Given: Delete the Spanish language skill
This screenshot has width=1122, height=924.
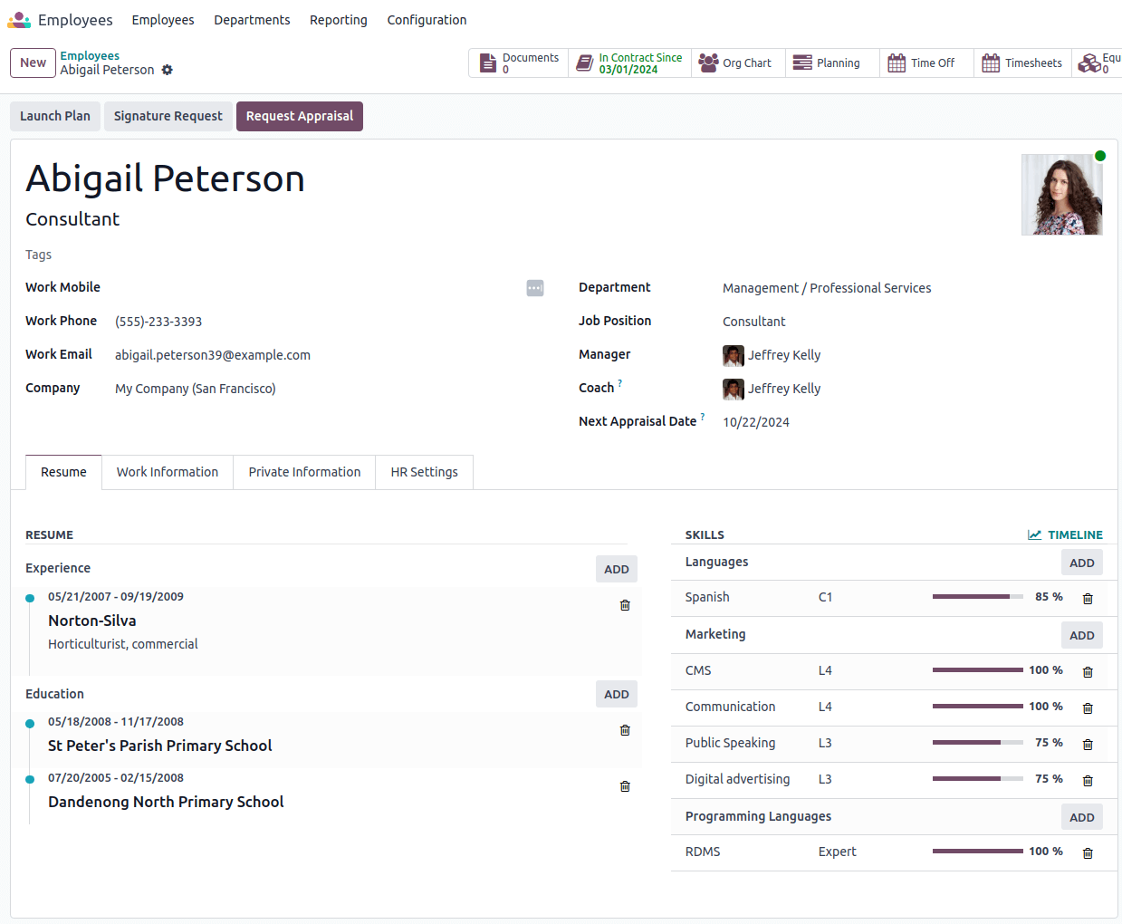Looking at the screenshot, I should point(1088,598).
